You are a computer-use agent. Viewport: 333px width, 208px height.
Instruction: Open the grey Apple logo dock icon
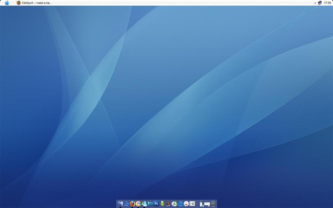click(192, 204)
